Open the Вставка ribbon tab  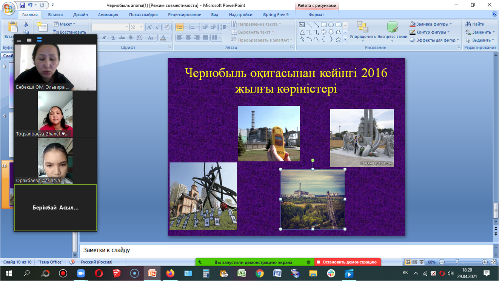tap(55, 15)
